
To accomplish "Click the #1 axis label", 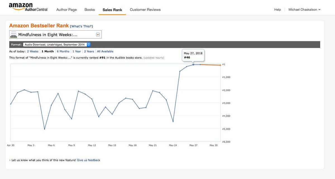I will [224, 64].
